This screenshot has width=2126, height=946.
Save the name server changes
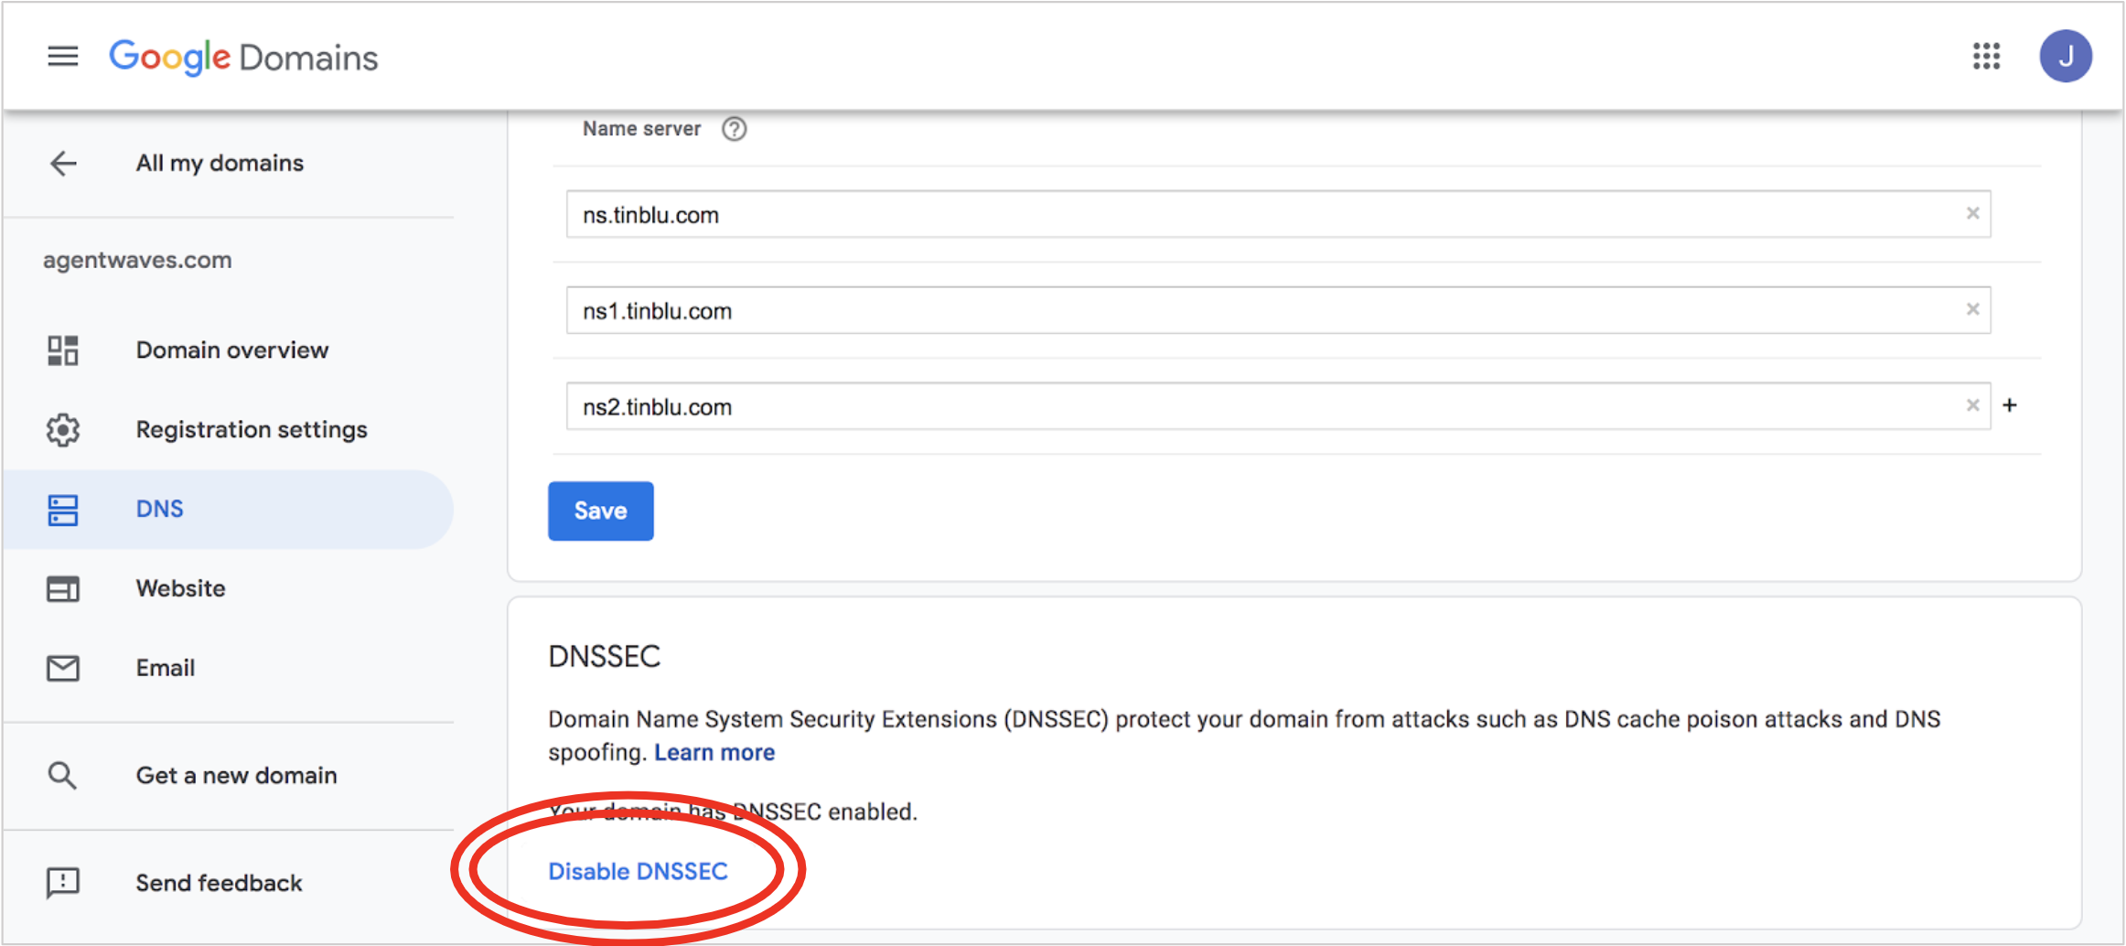pos(600,511)
